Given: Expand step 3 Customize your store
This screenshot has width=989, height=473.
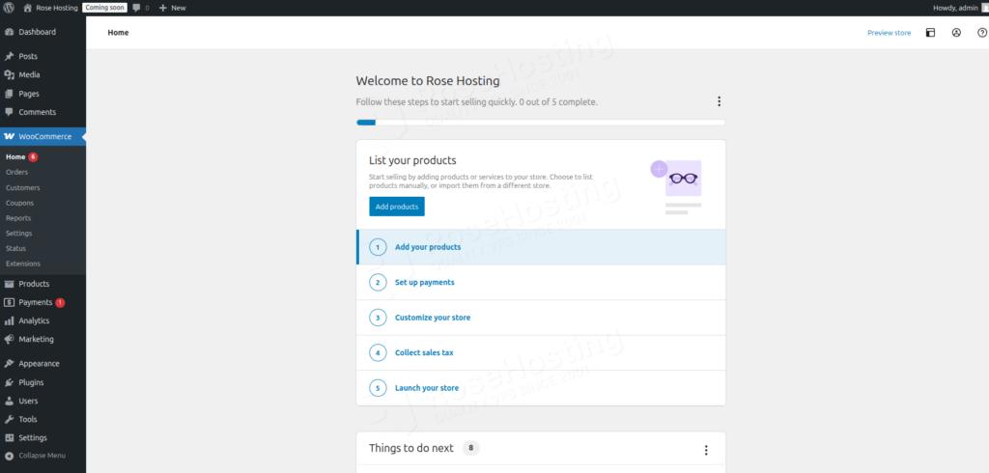Looking at the screenshot, I should point(541,318).
